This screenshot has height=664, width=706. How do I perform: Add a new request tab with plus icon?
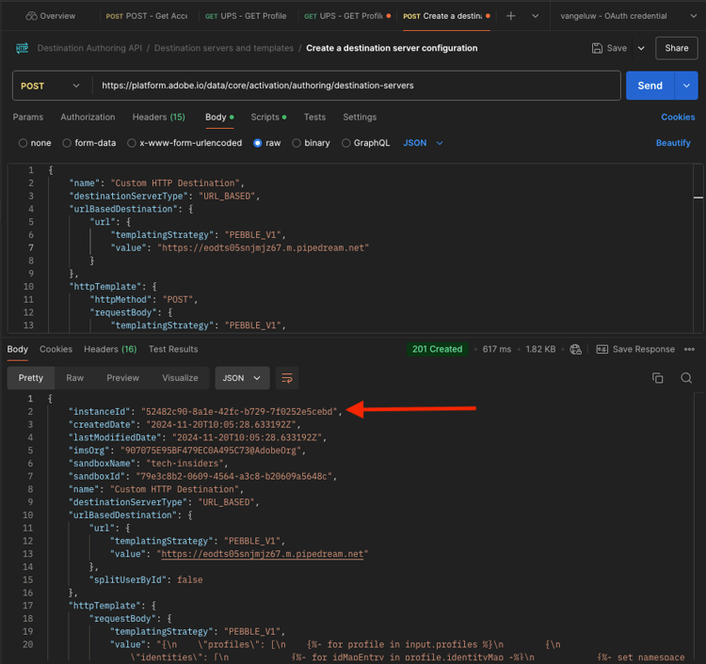click(510, 16)
